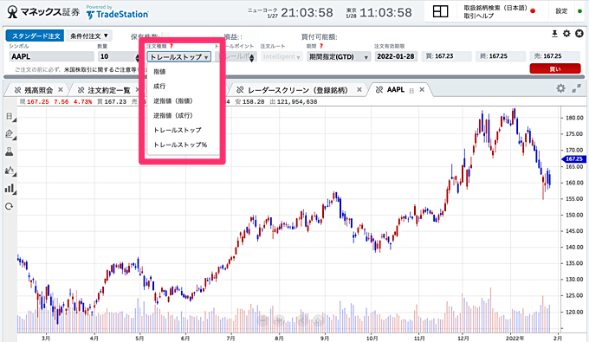The image size is (589, 342).
Task: Open chart area gear settings
Action: pyautogui.click(x=560, y=88)
